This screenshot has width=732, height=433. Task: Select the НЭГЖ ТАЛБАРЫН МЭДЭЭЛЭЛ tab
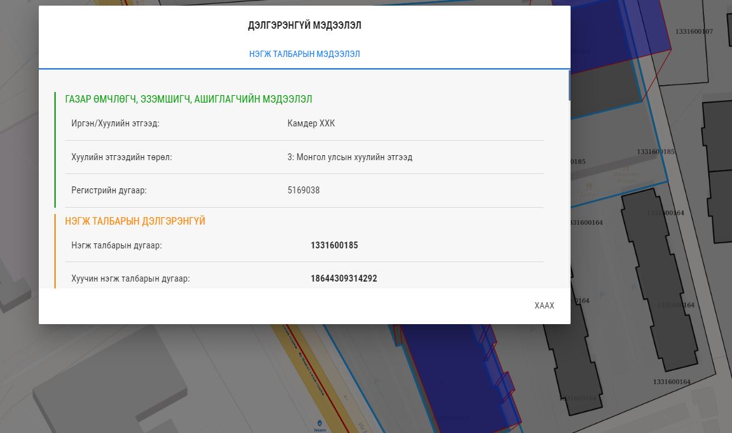point(304,54)
